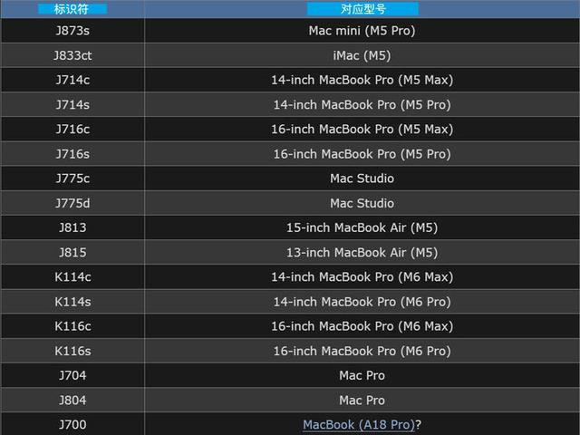
Task: Click the J700 identifier cell
Action: tap(72, 424)
